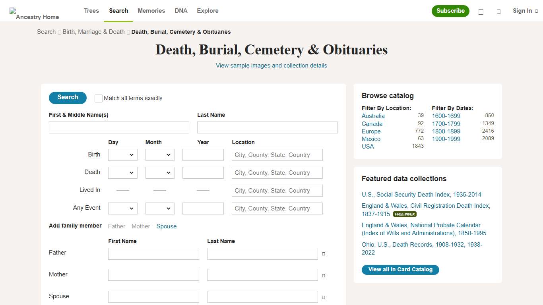
Task: Remove the Mother family member row
Action: (323, 275)
